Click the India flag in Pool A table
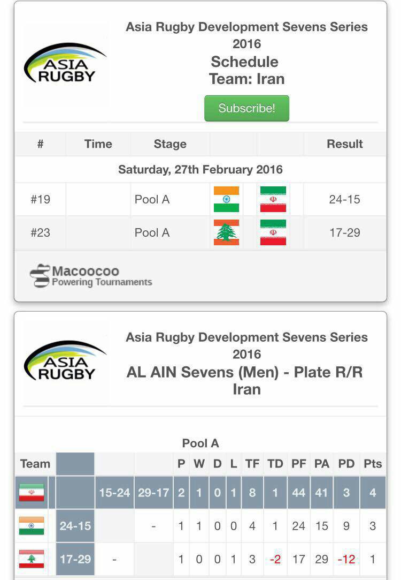 click(32, 525)
